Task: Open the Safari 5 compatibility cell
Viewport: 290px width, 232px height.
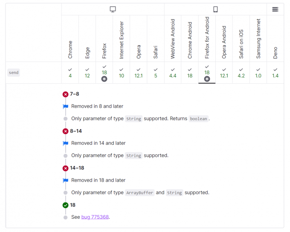Action: [156, 73]
